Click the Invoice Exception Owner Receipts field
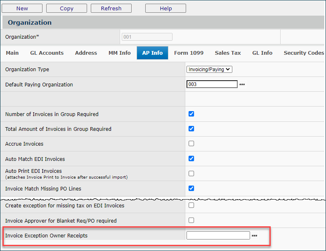The image size is (326, 251). tap(218, 235)
